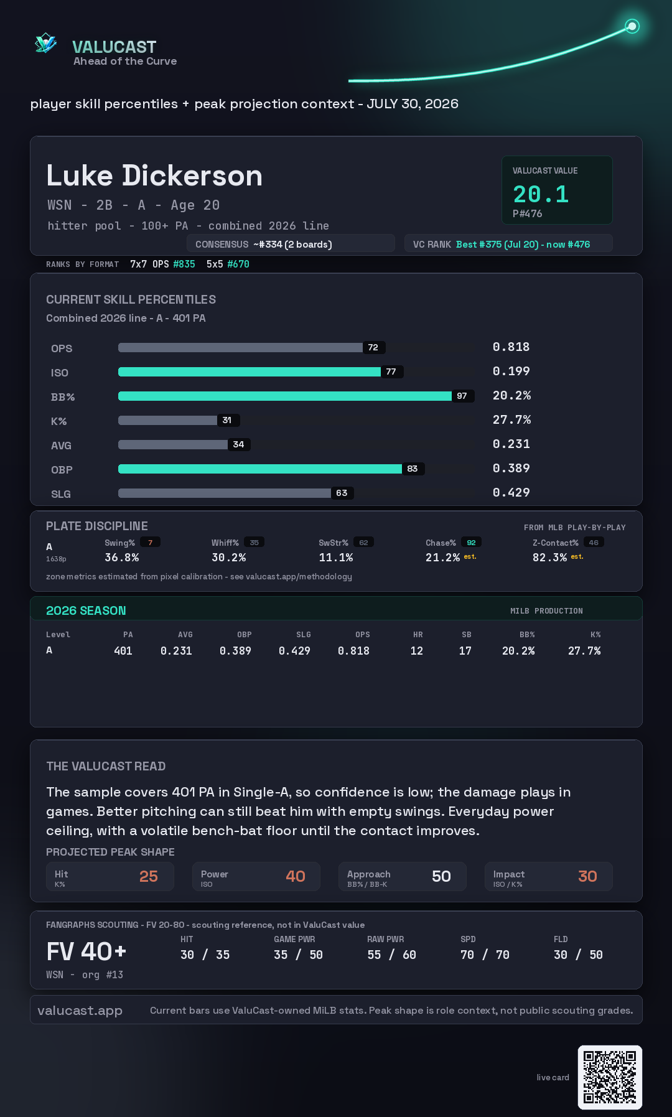Click the Swing% 7 percentile badge
The image size is (672, 1117).
pos(150,543)
